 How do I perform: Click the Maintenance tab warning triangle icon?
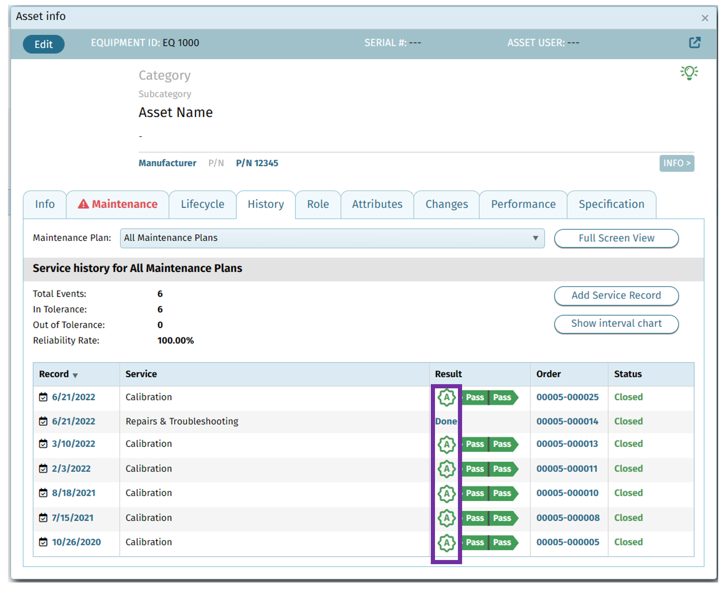coord(83,204)
